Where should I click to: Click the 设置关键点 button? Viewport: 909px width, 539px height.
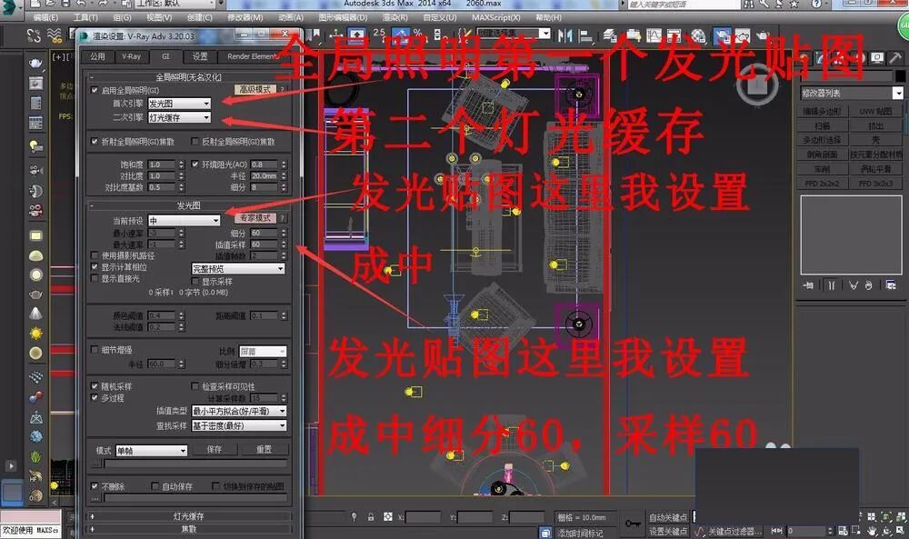tap(668, 531)
